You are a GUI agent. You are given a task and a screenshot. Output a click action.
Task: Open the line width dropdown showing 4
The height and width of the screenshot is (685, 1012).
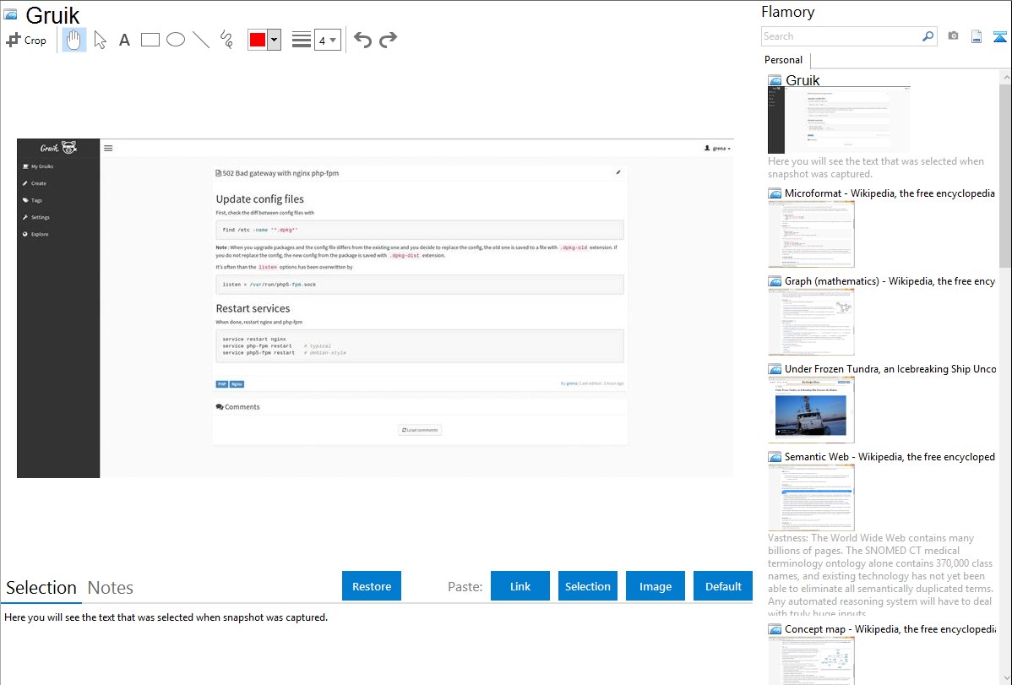point(328,40)
